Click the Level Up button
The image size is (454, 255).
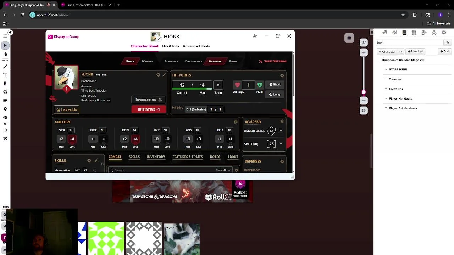(66, 110)
